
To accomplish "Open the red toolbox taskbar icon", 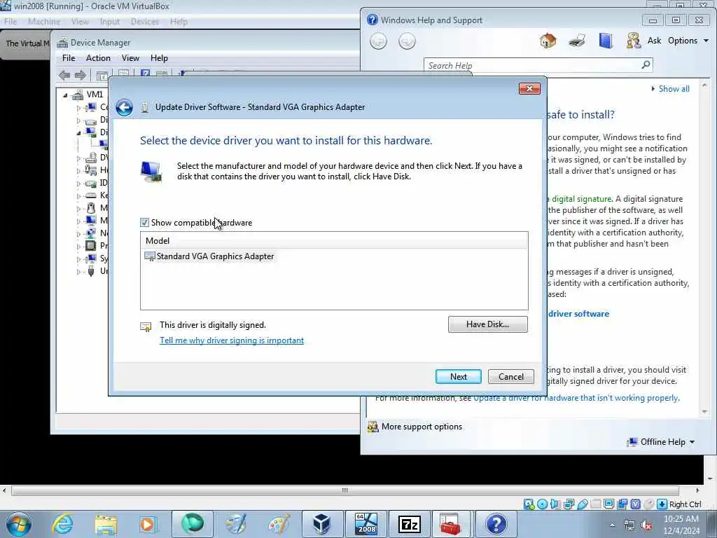I will (451, 524).
